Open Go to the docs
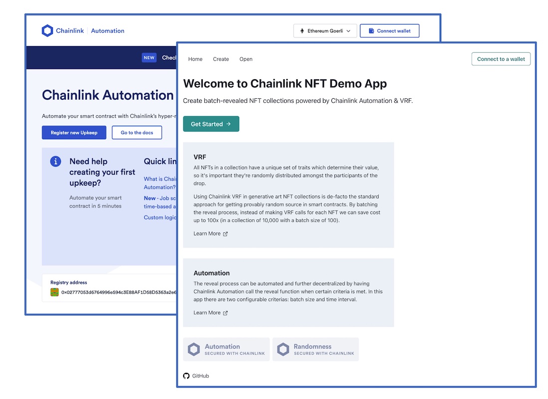 coord(137,132)
